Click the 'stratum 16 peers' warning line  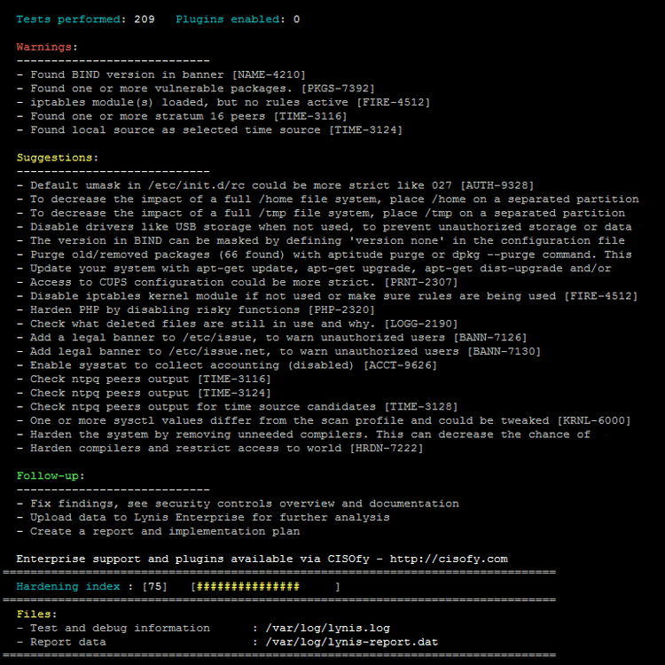pos(182,116)
